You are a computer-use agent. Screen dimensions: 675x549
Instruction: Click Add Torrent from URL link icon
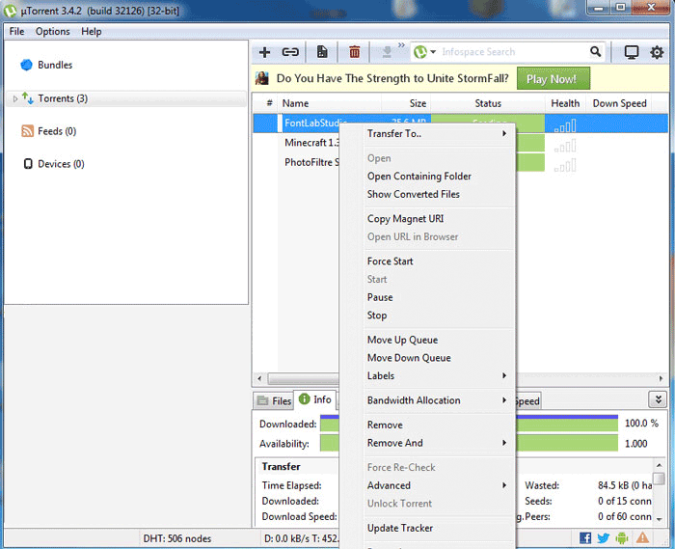pos(290,52)
